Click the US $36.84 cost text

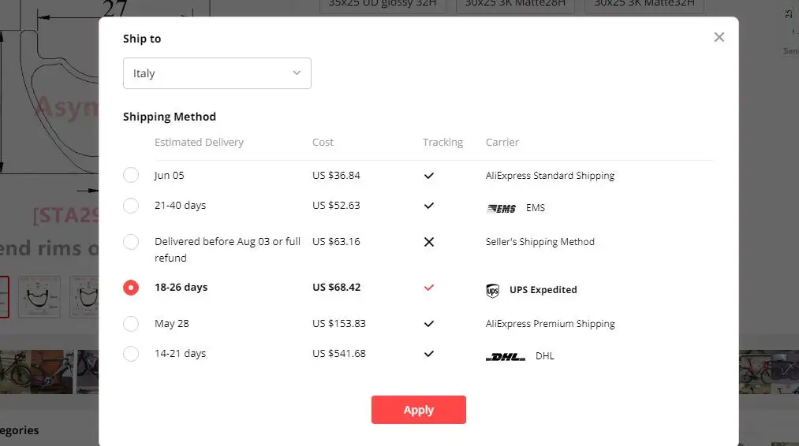(x=336, y=176)
